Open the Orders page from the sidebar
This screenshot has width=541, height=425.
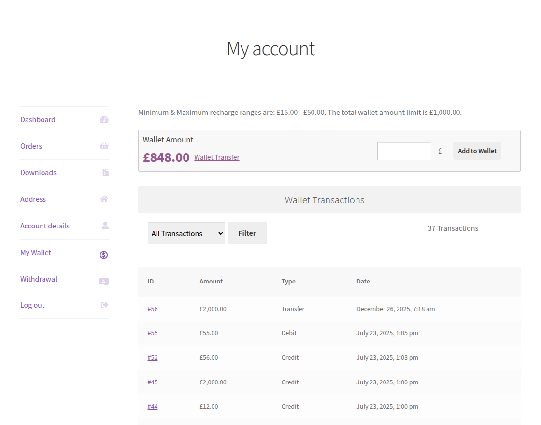[x=31, y=146]
